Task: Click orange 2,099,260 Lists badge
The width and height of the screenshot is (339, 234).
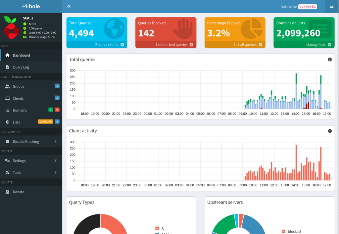Action: click(45, 122)
